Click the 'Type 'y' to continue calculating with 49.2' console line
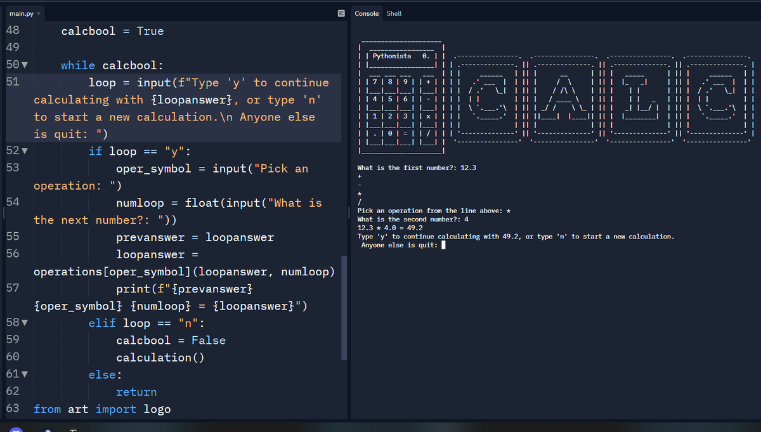Viewport: 761px width, 432px height. 516,237
